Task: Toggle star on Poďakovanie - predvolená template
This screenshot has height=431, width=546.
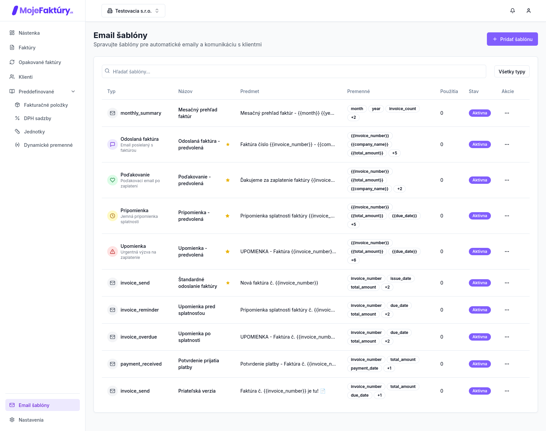Action: (x=228, y=180)
